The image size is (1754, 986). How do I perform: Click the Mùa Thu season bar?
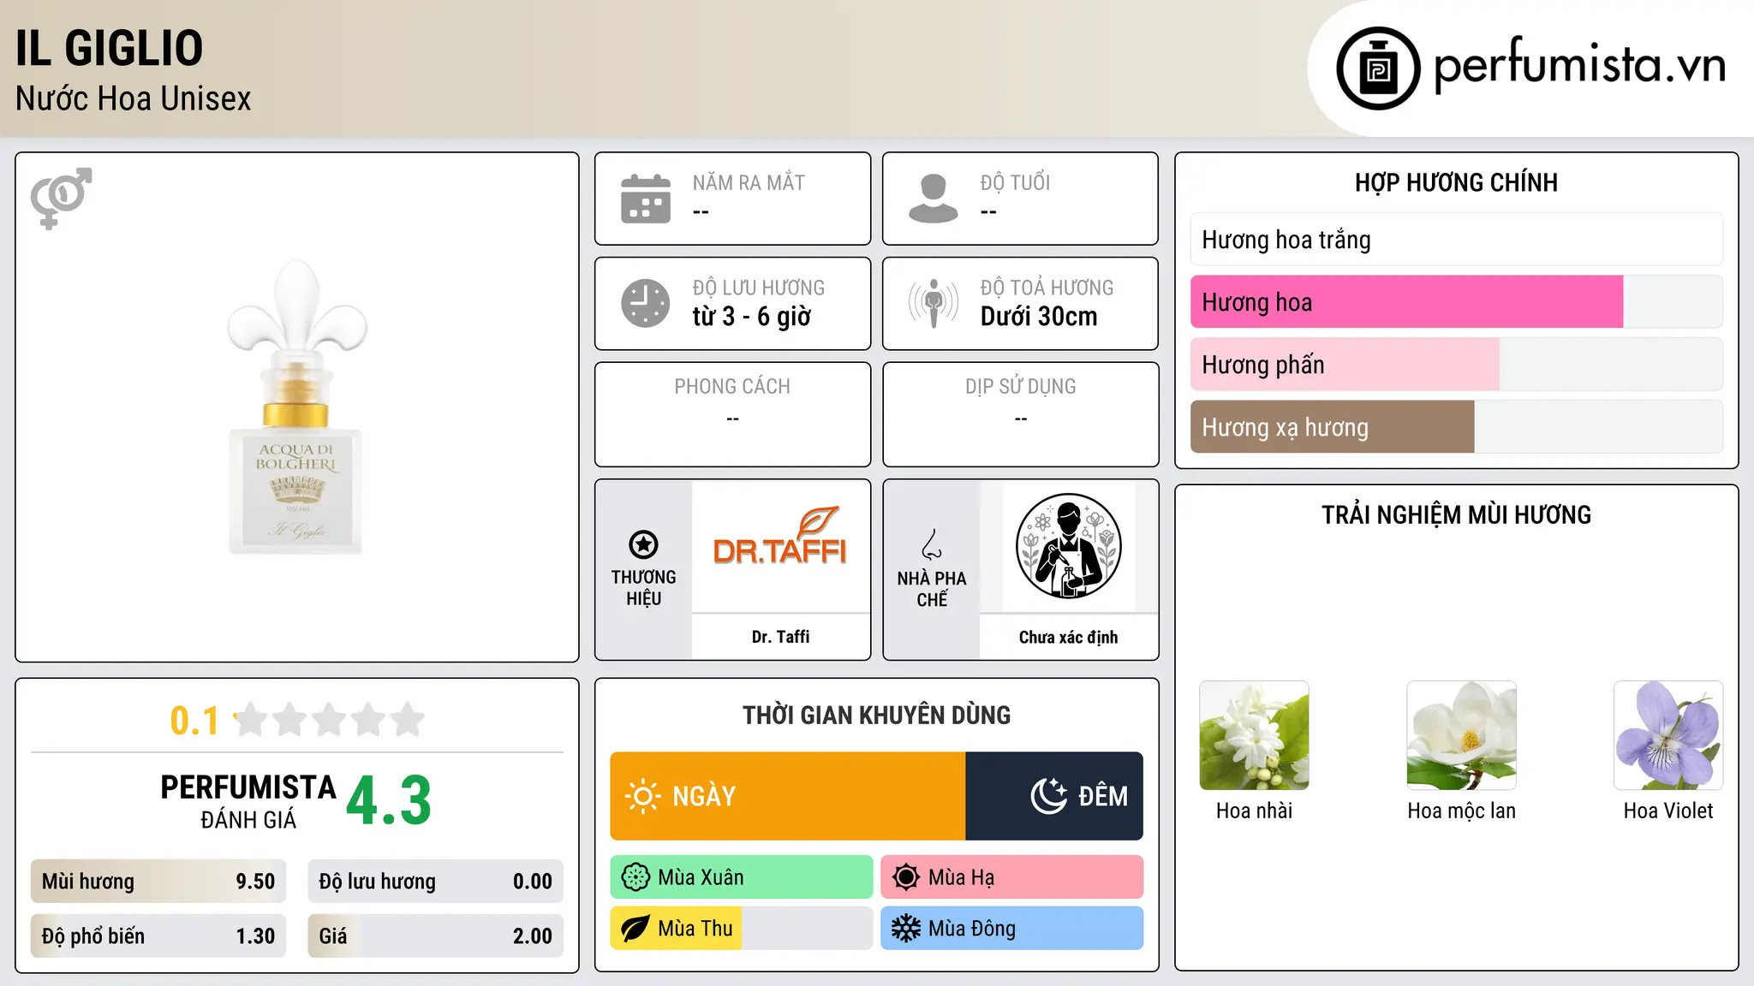point(742,929)
